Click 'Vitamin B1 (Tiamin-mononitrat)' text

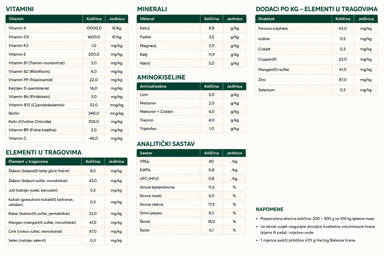pyautogui.click(x=36, y=63)
